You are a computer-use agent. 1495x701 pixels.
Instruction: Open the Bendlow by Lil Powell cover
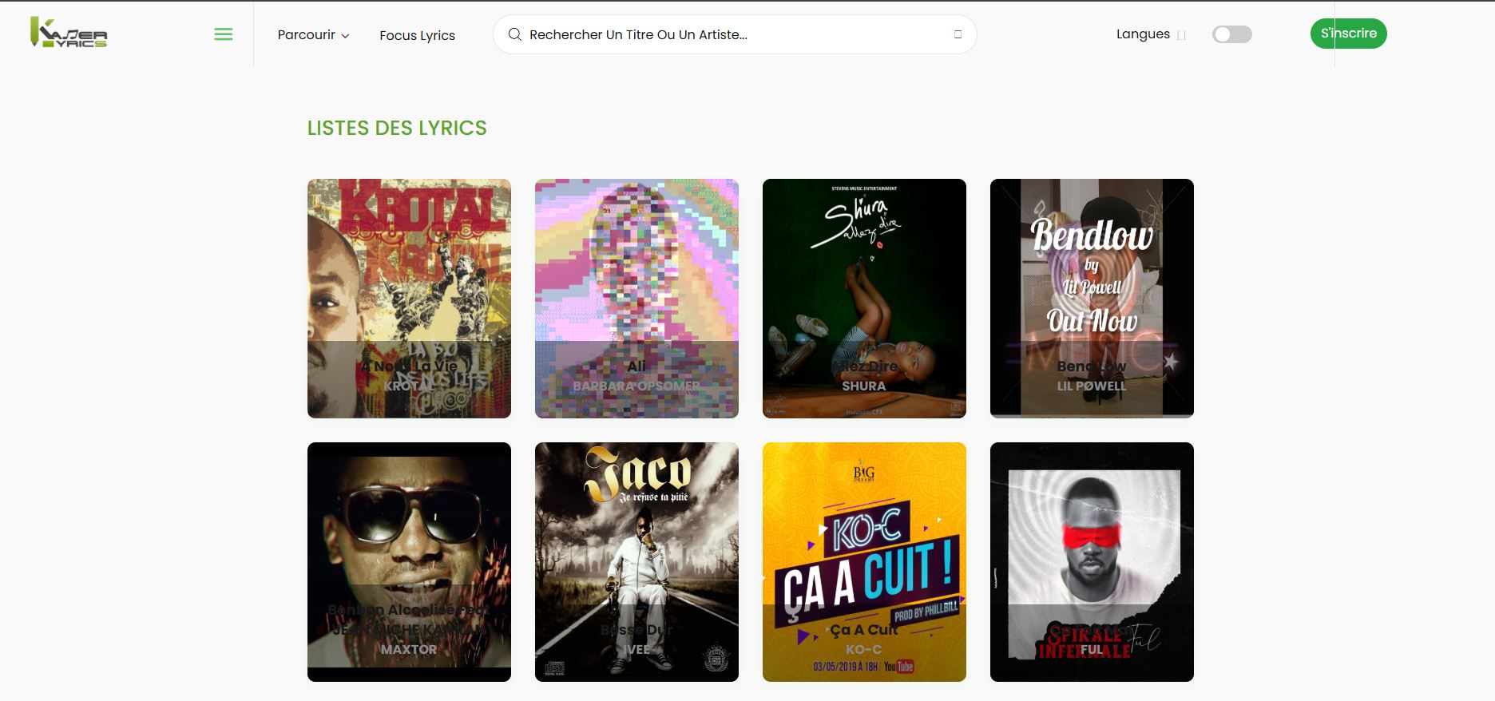tap(1092, 299)
